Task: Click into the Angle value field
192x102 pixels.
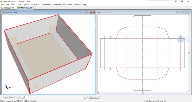Action: pos(13,97)
